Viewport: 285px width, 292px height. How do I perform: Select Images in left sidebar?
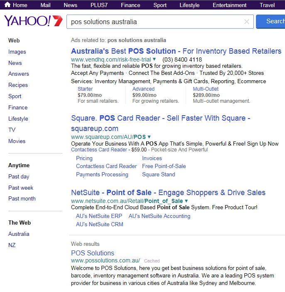point(17,52)
